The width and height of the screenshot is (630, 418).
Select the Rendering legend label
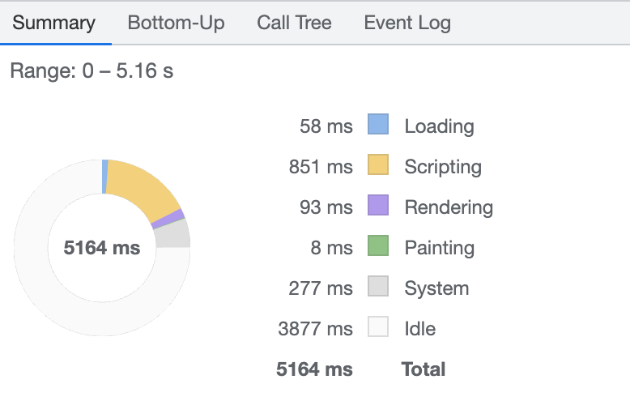tap(449, 207)
